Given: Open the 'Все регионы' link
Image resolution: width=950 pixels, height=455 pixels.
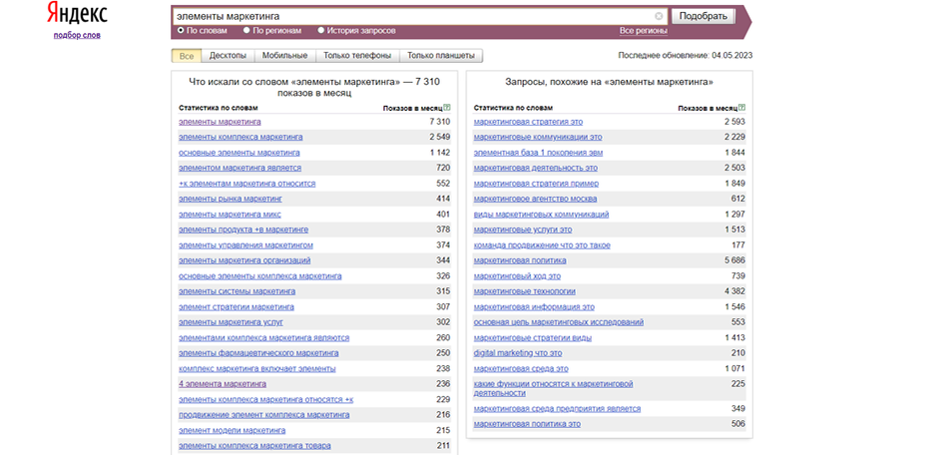Looking at the screenshot, I should [644, 30].
